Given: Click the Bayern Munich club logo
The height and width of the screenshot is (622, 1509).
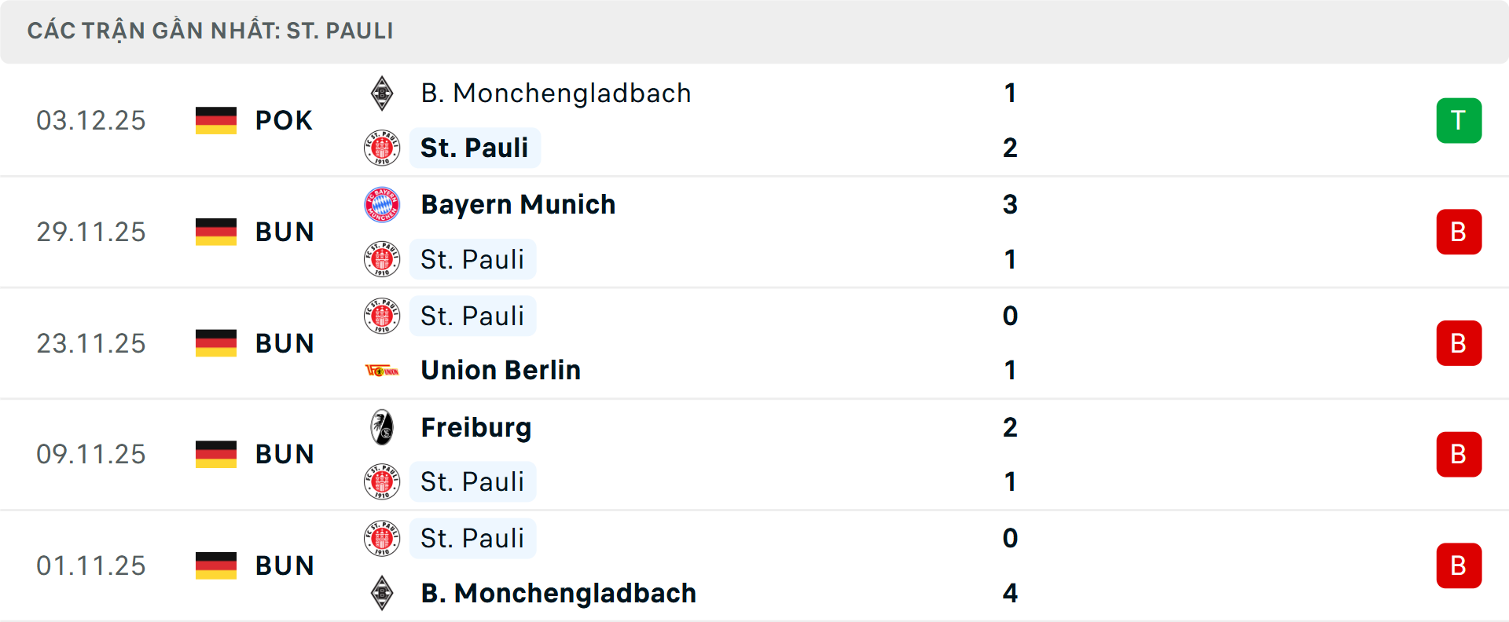Looking at the screenshot, I should point(383,203).
